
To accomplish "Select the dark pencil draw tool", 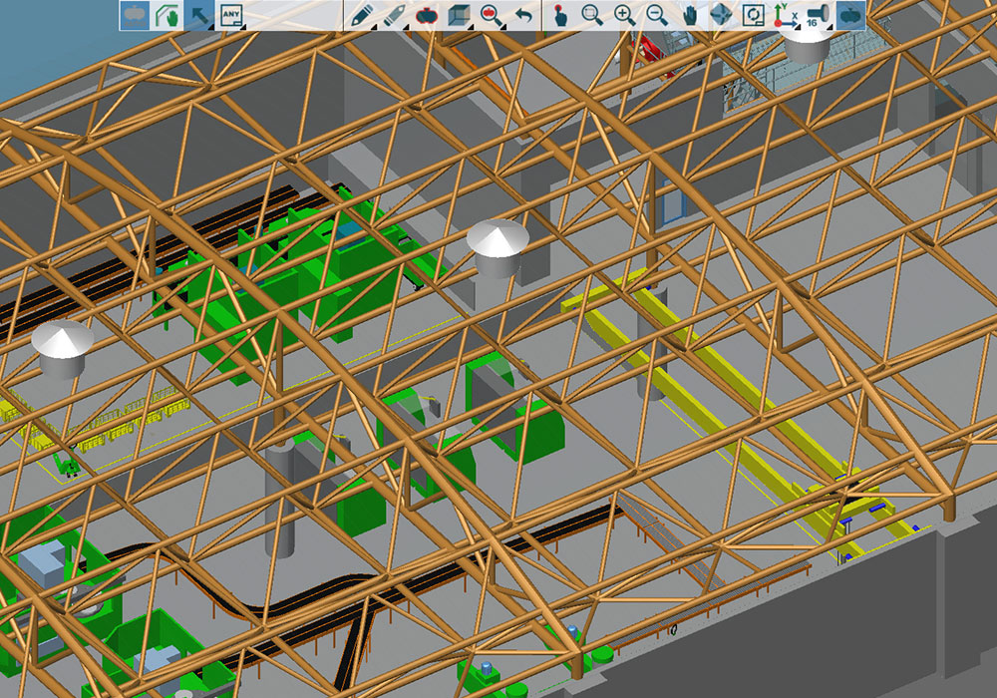I will click(362, 15).
